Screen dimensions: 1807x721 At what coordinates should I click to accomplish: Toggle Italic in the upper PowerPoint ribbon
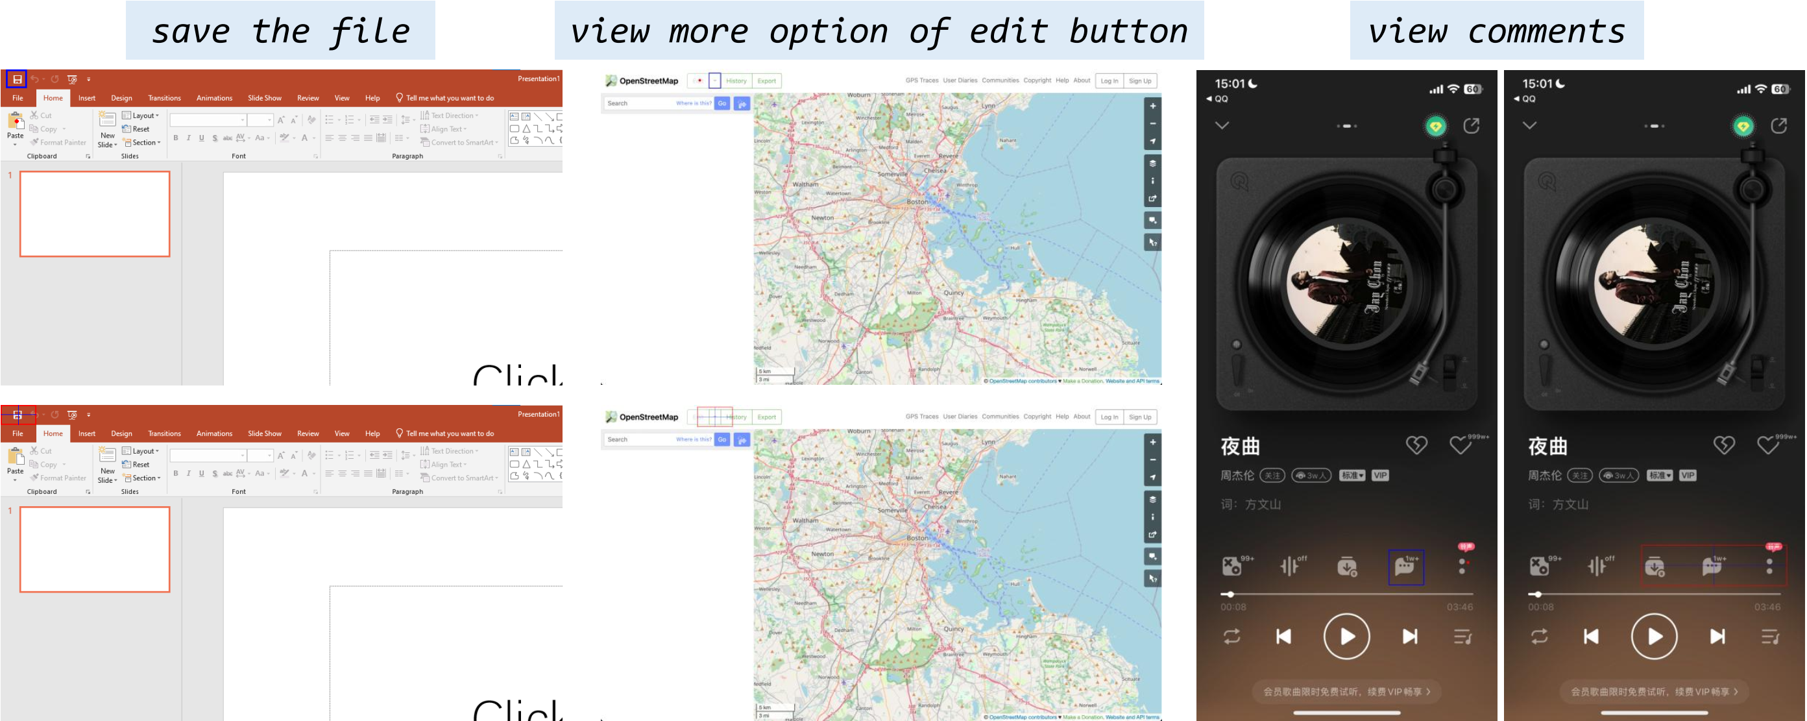(189, 138)
